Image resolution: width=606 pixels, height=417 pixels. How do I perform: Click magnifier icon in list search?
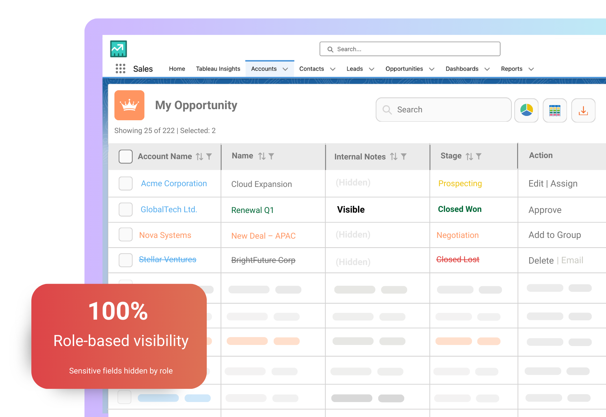pos(387,110)
